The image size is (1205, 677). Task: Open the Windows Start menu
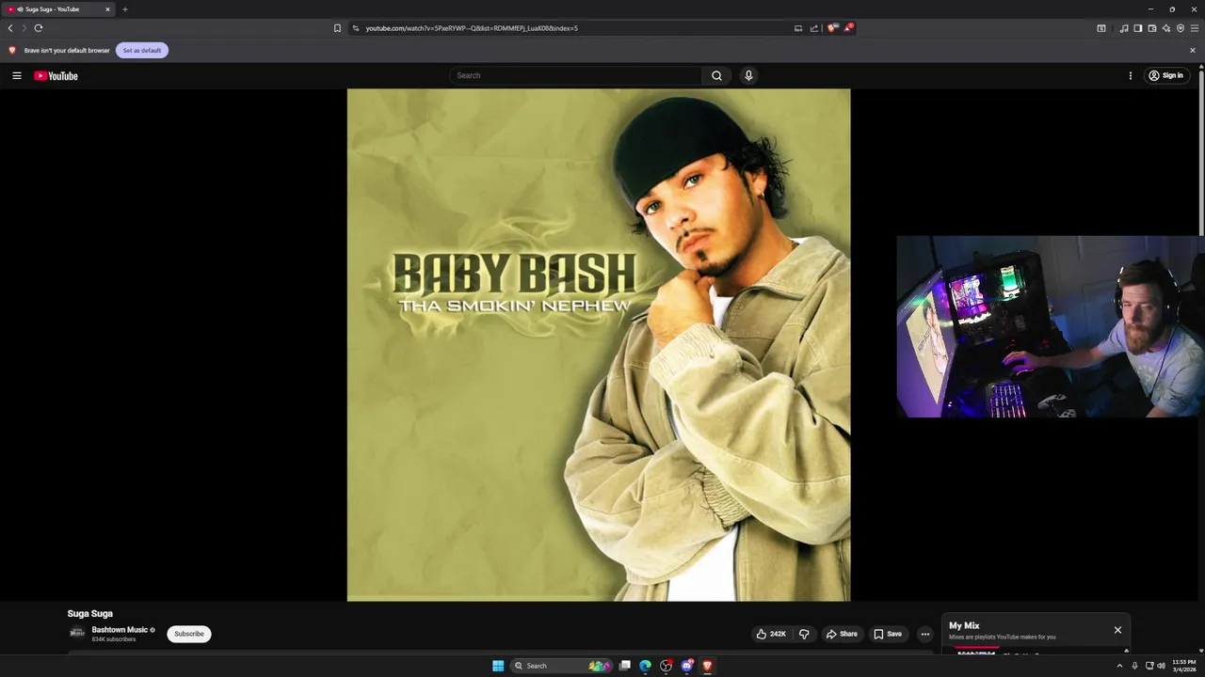498,666
